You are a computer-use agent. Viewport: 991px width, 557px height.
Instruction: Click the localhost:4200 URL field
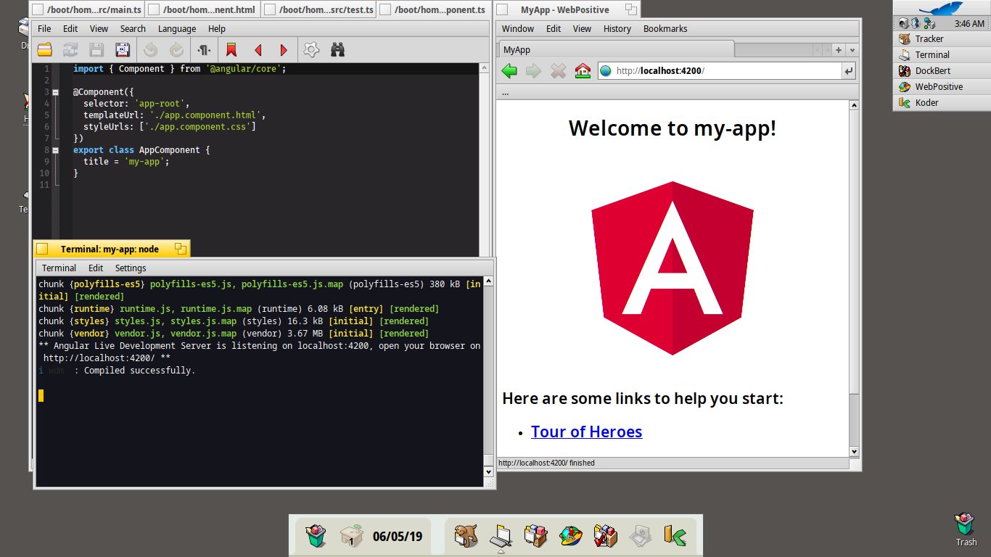718,71
